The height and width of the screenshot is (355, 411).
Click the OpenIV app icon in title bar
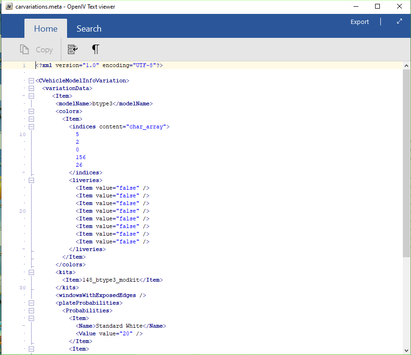(9, 6)
